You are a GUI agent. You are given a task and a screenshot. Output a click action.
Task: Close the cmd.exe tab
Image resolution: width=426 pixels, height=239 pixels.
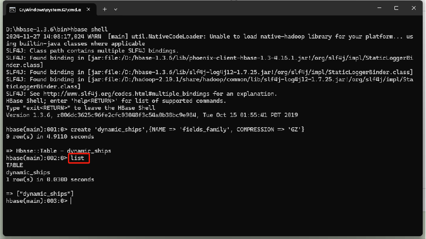tap(88, 9)
